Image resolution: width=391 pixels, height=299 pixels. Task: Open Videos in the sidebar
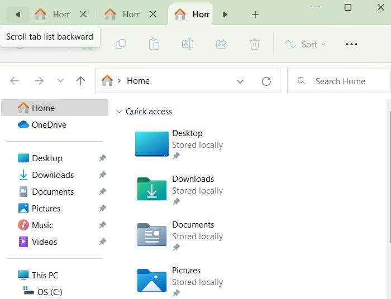click(37, 242)
